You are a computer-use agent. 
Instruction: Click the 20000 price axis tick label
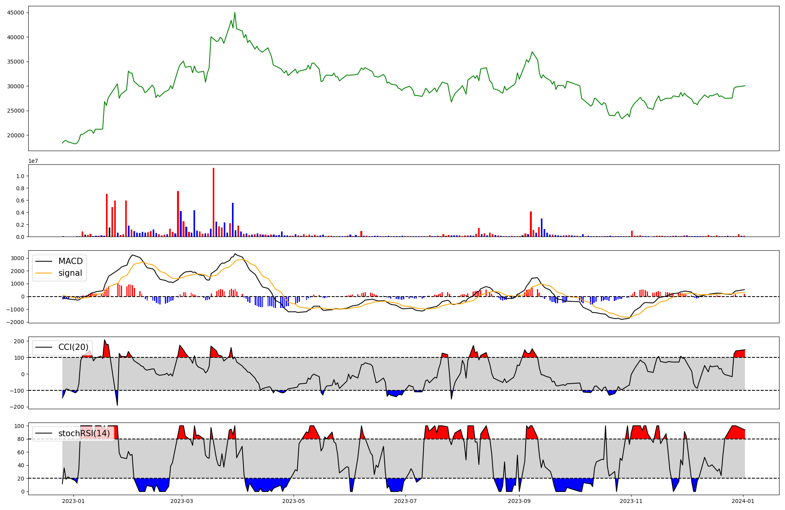[16, 135]
